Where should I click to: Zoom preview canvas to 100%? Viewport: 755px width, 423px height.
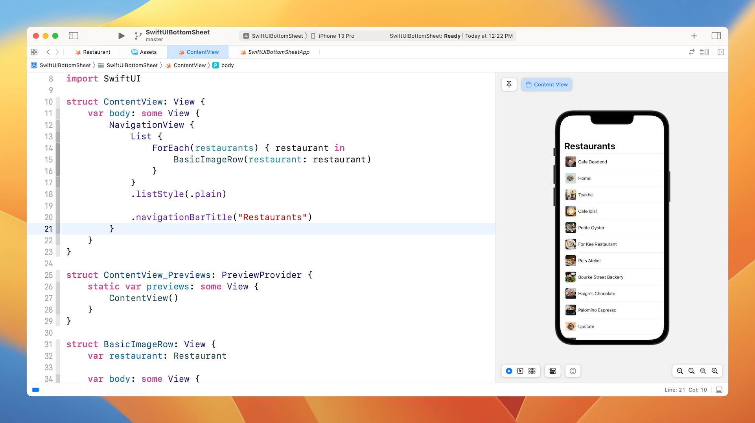click(691, 371)
